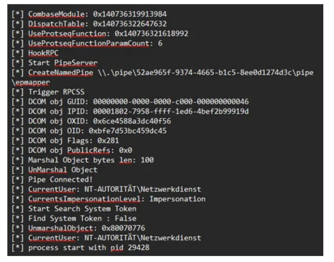The width and height of the screenshot is (334, 262).
Task: Click the DCOM obj GUID value
Action: (171, 102)
